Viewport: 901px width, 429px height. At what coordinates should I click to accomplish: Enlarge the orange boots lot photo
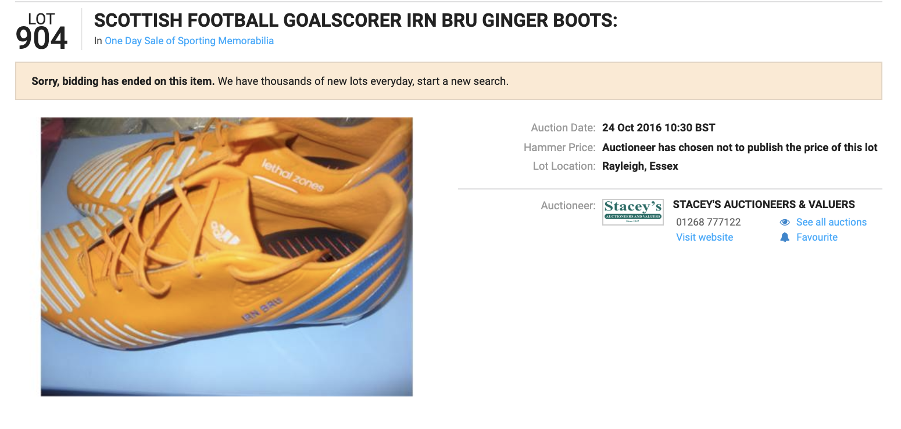click(227, 257)
